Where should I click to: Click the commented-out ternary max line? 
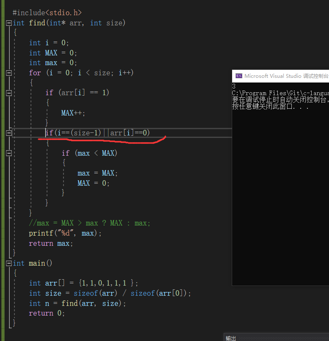[90, 223]
